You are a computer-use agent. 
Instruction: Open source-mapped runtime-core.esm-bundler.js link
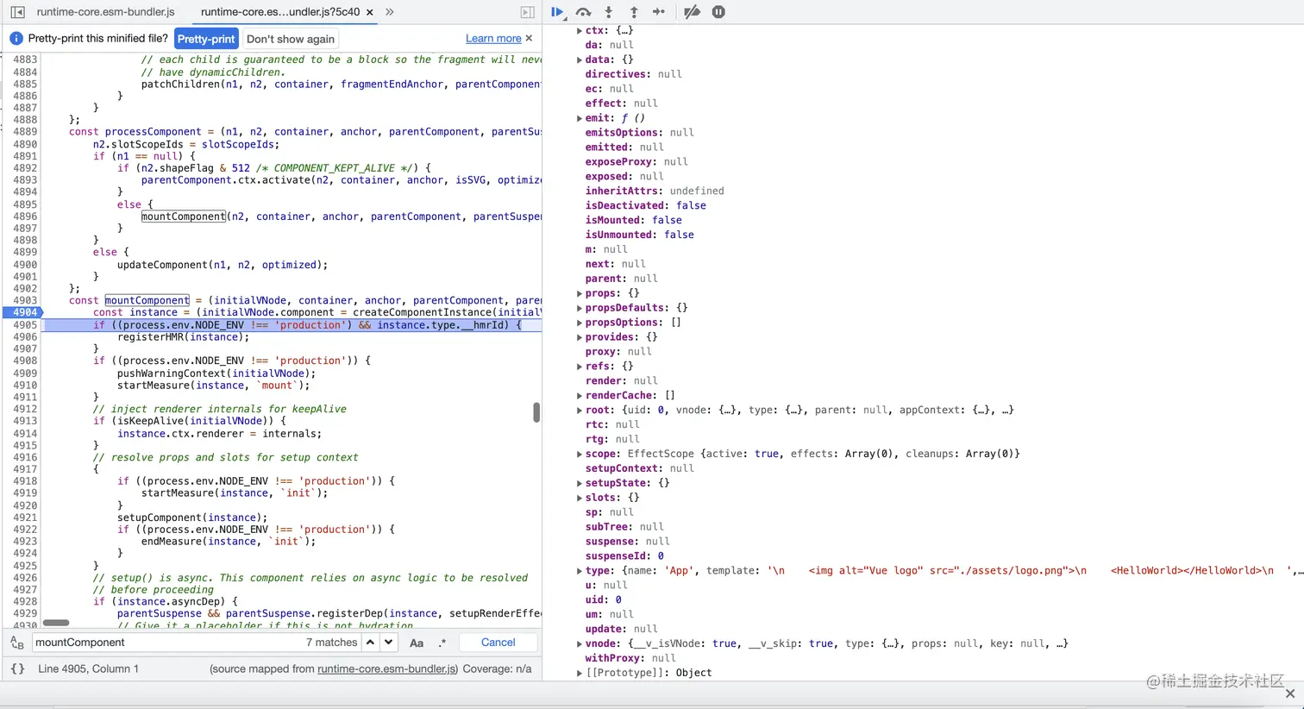click(x=388, y=669)
